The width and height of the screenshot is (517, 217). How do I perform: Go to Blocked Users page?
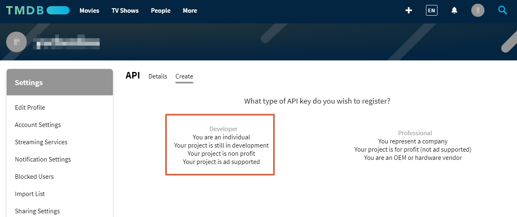34,177
